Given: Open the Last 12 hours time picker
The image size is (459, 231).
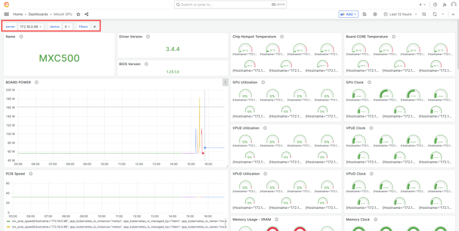Looking at the screenshot, I should coord(400,14).
